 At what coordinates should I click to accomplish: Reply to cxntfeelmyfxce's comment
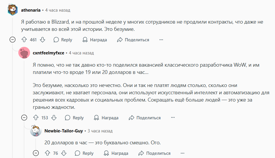[x=74, y=118]
